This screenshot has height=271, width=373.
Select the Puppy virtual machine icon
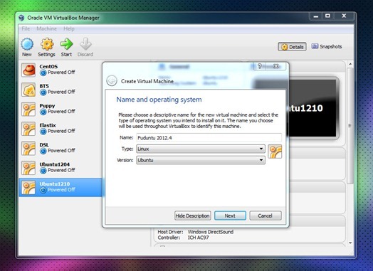(28, 109)
